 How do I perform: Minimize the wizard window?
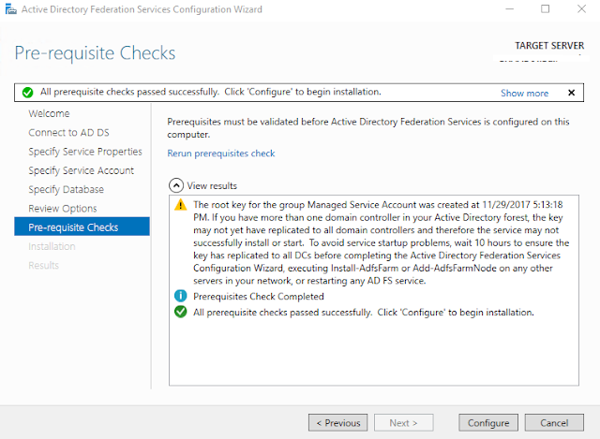pos(510,8)
